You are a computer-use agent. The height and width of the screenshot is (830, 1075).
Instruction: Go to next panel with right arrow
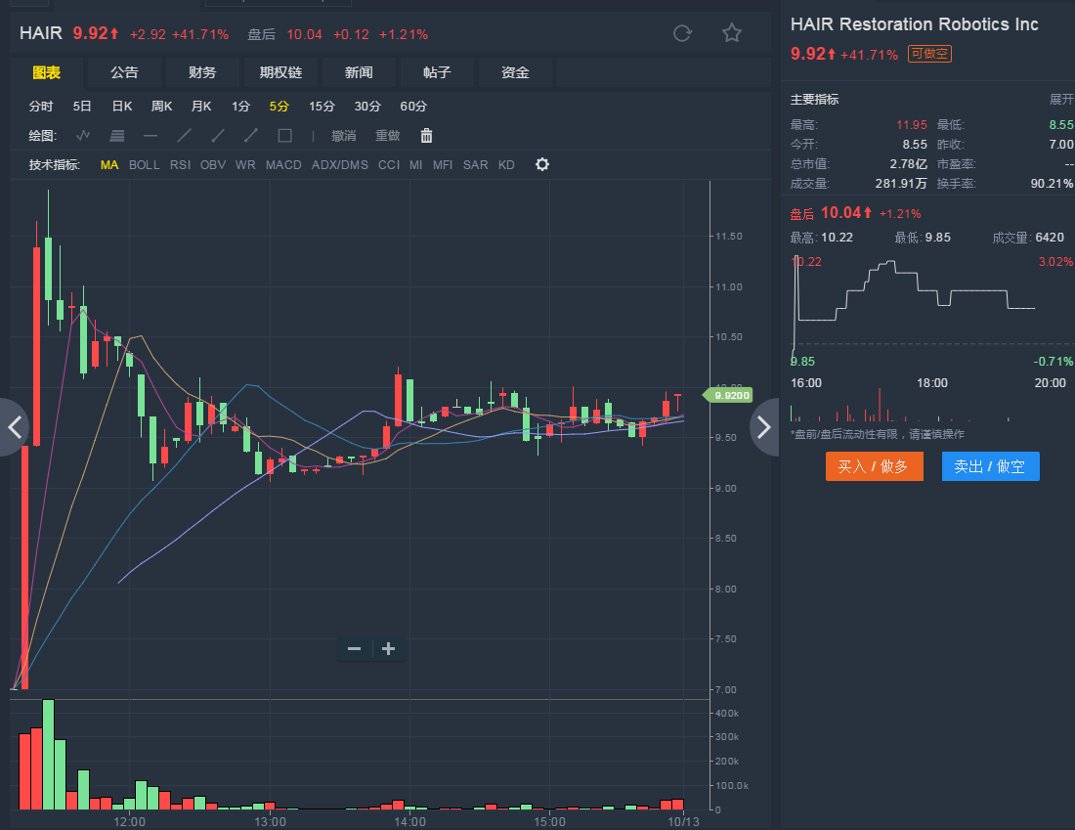tap(764, 427)
